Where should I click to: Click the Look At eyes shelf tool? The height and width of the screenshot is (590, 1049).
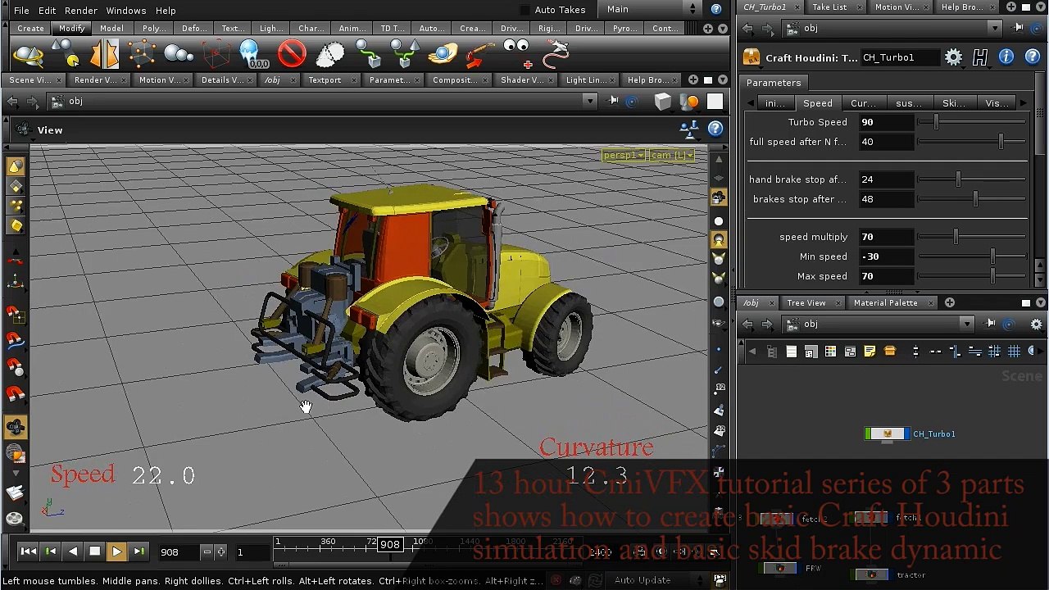pyautogui.click(x=517, y=55)
